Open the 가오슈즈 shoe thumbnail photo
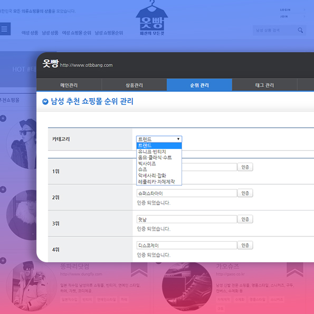Viewport: 314px width, 314px height. pos(187,287)
